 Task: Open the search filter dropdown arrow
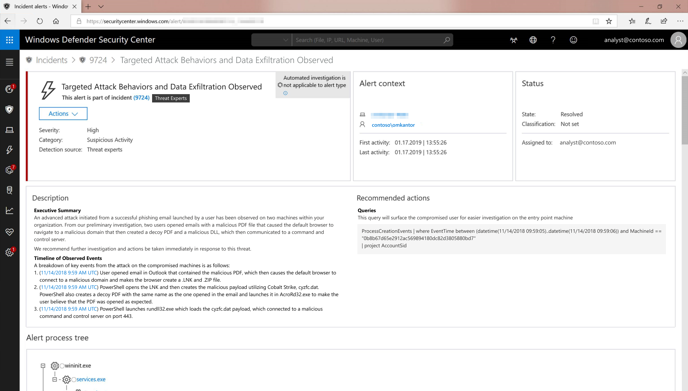(285, 40)
